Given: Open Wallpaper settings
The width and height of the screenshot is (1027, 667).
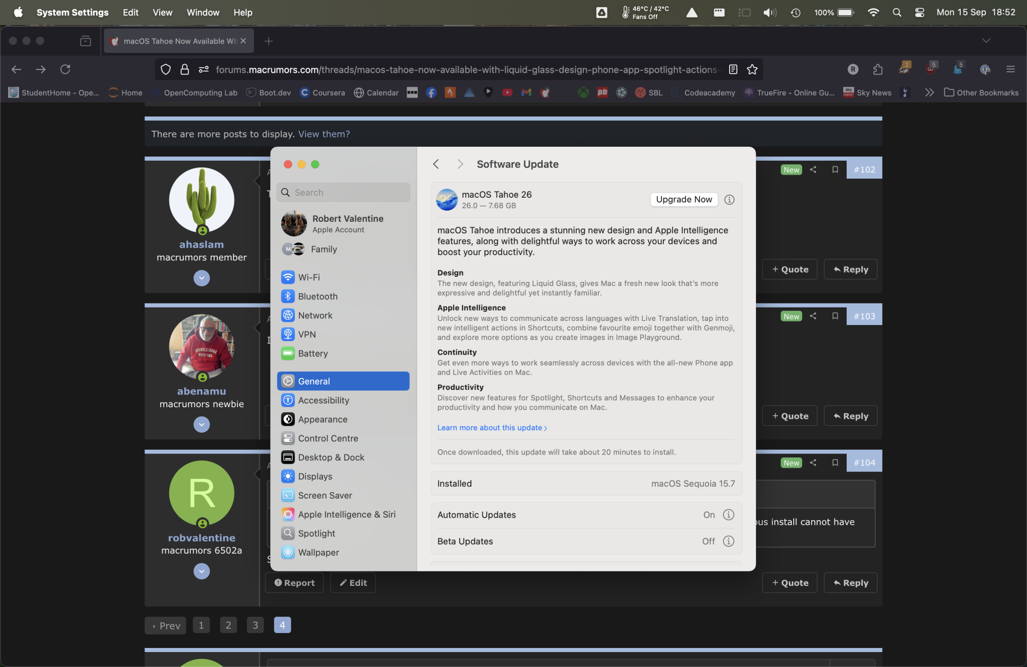Looking at the screenshot, I should tap(318, 552).
